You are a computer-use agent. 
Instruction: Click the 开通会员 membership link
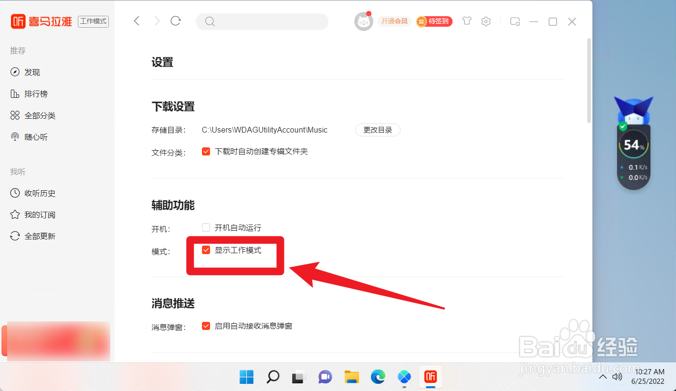pyautogui.click(x=394, y=21)
